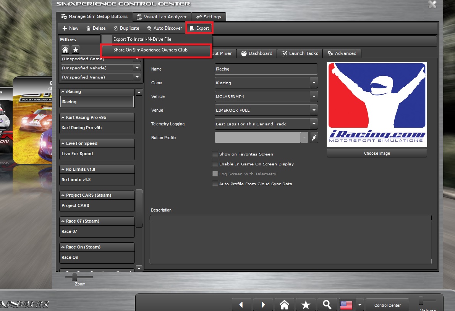Image resolution: width=455 pixels, height=311 pixels.
Task: Close the SimXperience Control Center window
Action: (x=432, y=5)
